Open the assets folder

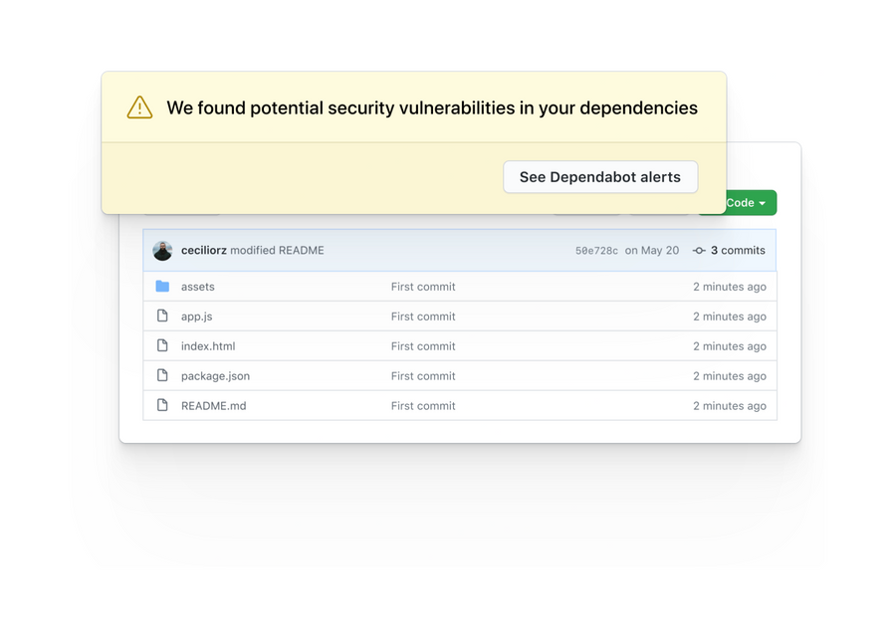pos(197,287)
